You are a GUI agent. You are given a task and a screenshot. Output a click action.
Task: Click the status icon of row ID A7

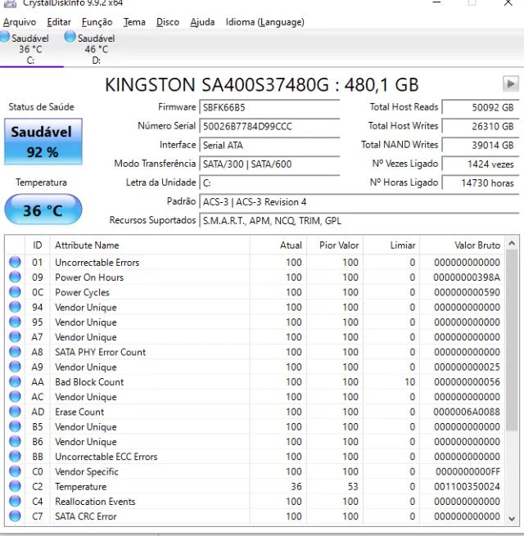pos(15,336)
